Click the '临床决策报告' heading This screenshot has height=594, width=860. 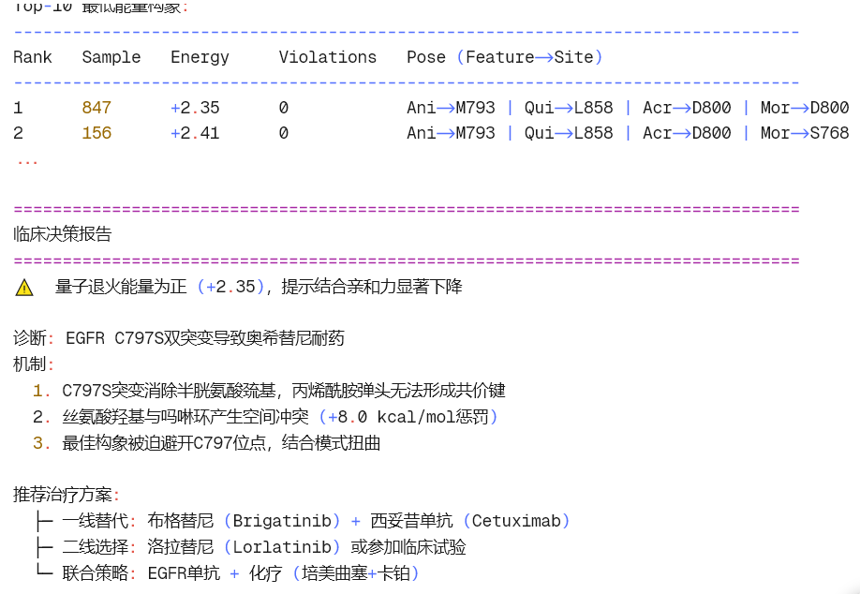pyautogui.click(x=63, y=234)
